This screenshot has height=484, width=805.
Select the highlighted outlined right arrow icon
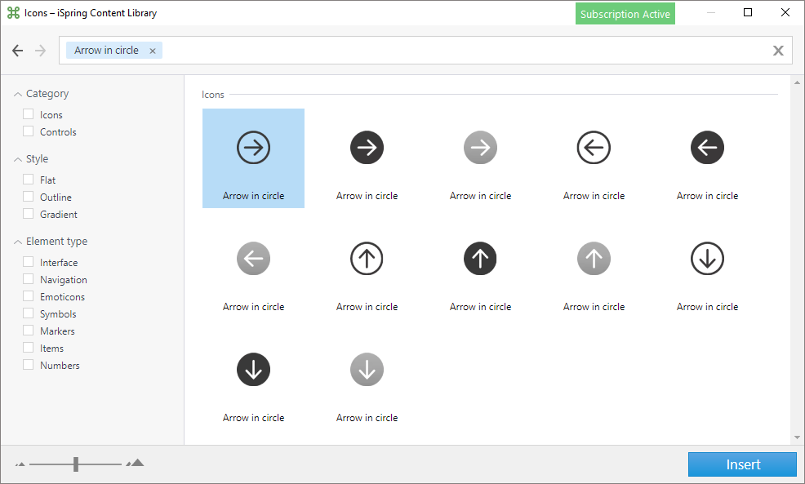253,148
